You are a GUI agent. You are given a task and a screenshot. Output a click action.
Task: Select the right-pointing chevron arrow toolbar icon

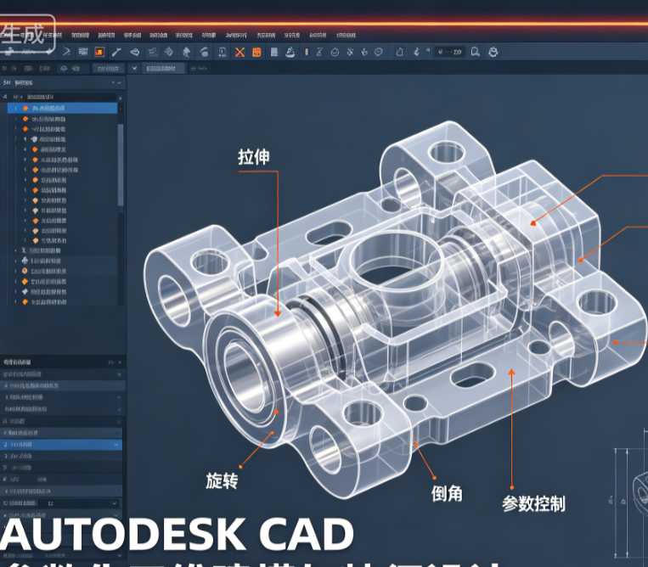tap(66, 52)
